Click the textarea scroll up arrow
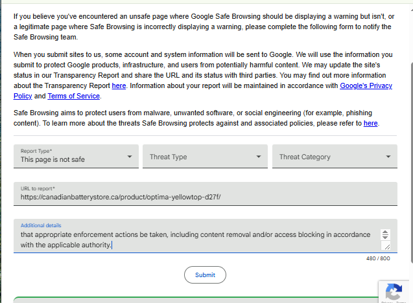The height and width of the screenshot is (303, 413). 385,232
